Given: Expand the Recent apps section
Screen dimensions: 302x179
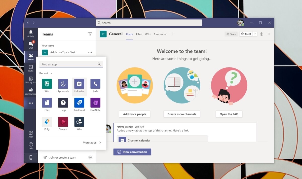Looking at the screenshot, I should click(46, 73).
